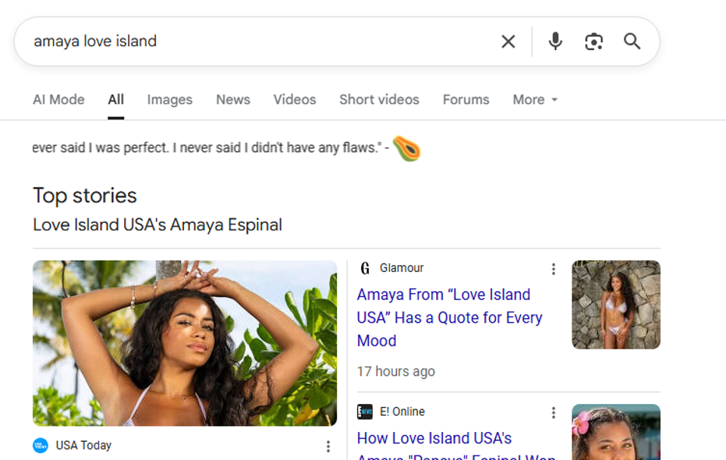Click the X to clear the search query
Screen dimensions: 726x460
pos(508,42)
